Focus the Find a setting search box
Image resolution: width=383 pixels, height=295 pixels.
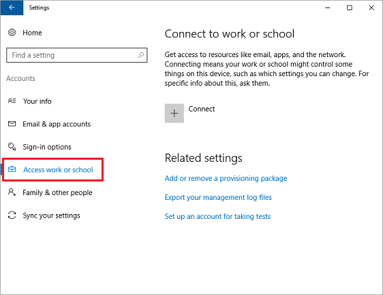pyautogui.click(x=77, y=55)
